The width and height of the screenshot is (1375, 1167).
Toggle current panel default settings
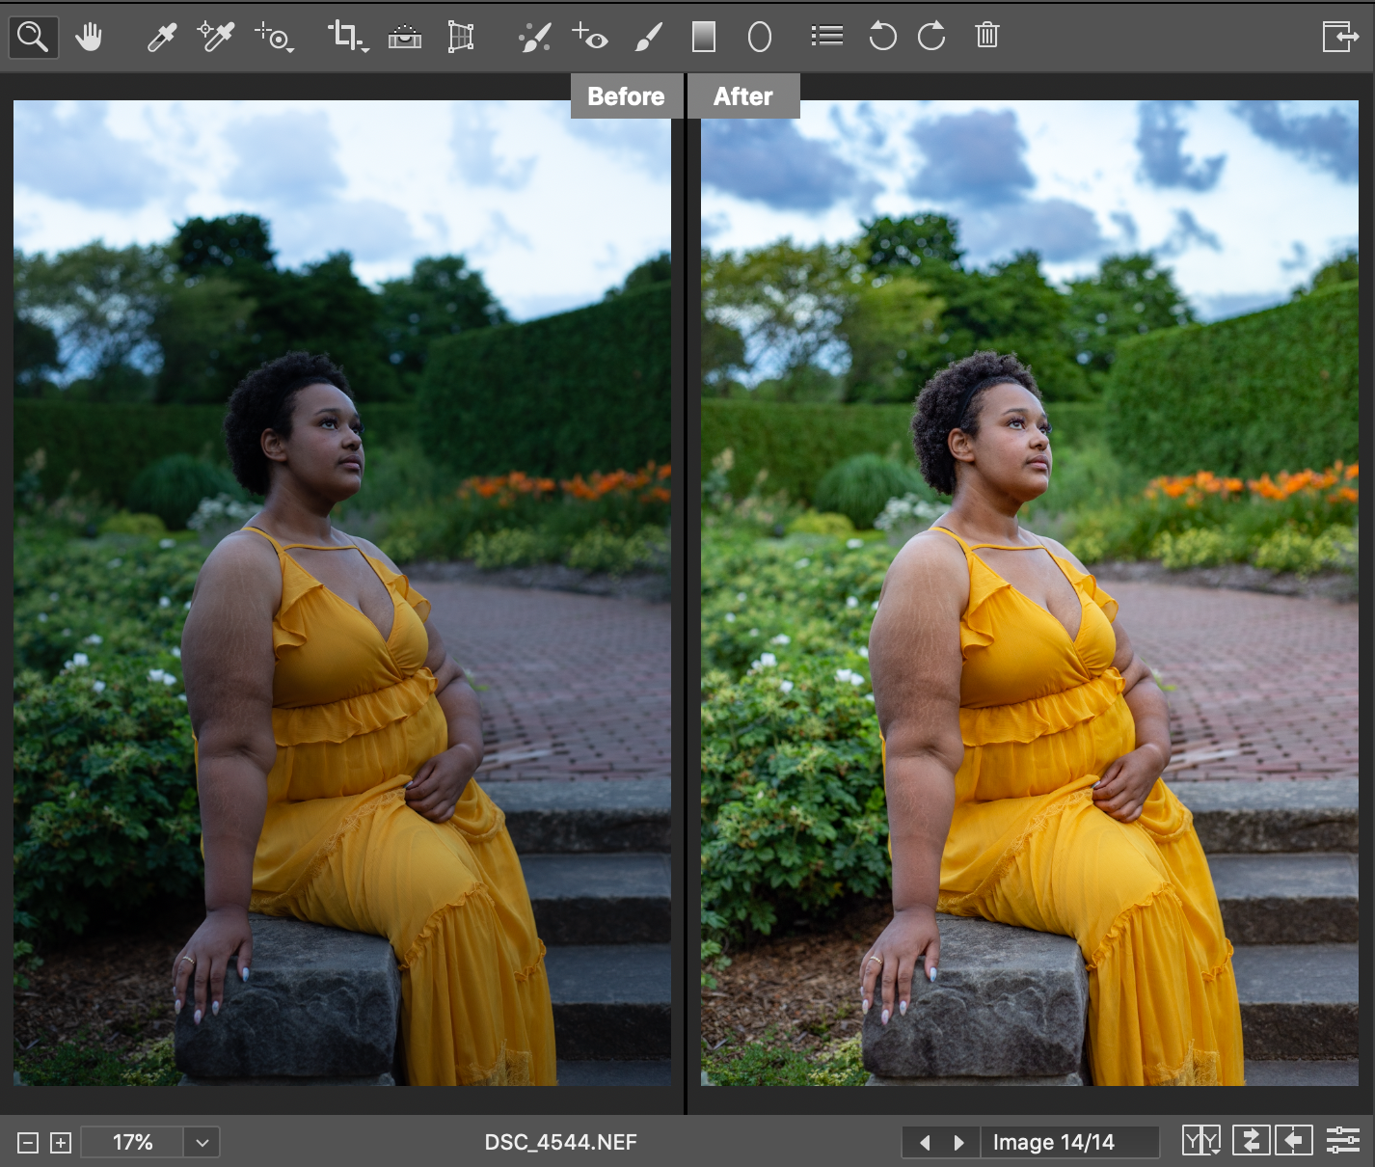(x=1342, y=1141)
